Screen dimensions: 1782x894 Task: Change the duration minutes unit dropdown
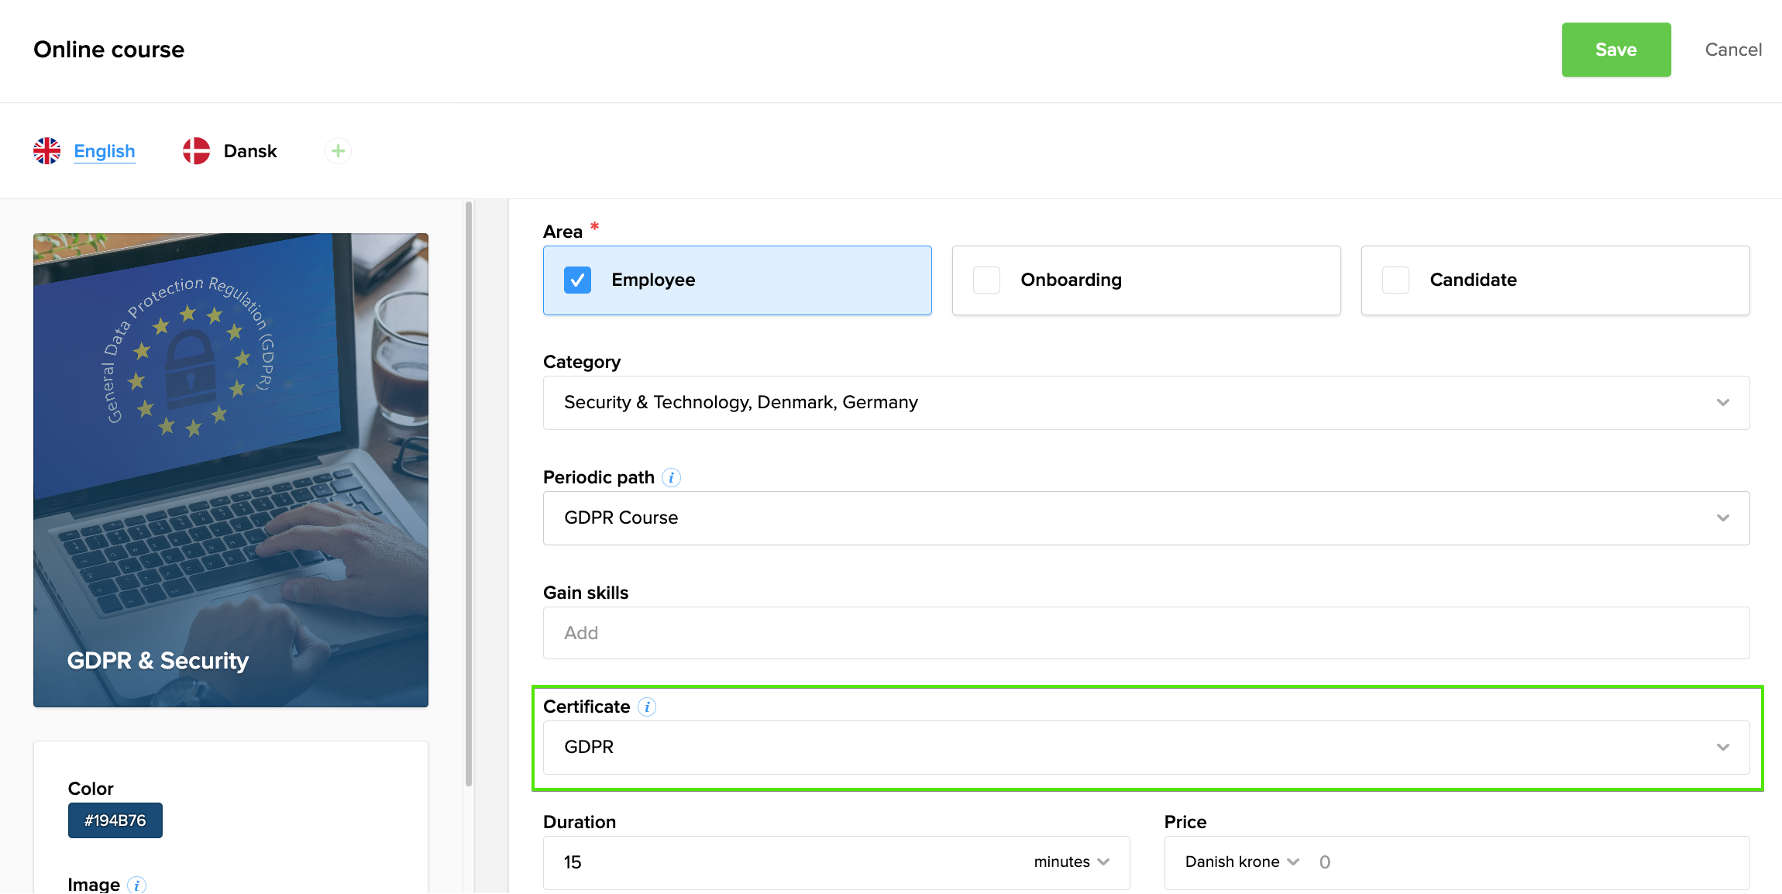1072,862
